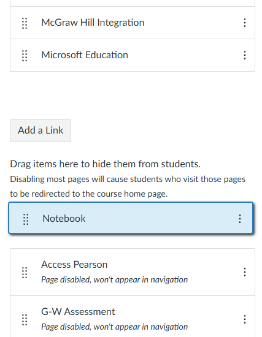Click the McGraw Hill Integration drag handle
The height and width of the screenshot is (337, 262).
(25, 23)
